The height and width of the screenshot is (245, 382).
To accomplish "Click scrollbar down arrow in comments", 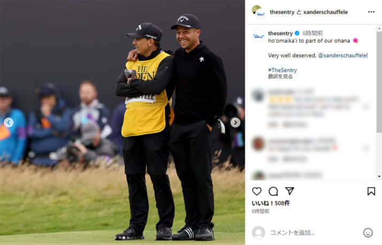I will 379,177.
